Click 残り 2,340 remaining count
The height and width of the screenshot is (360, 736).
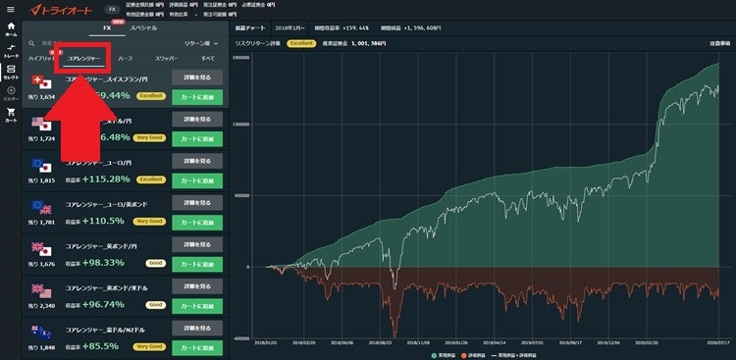coord(41,305)
